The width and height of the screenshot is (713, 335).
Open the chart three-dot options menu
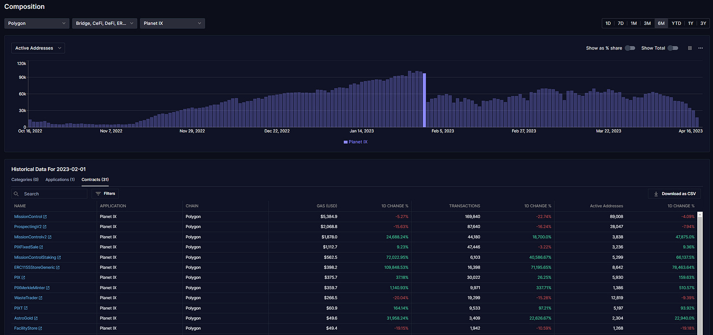click(701, 48)
